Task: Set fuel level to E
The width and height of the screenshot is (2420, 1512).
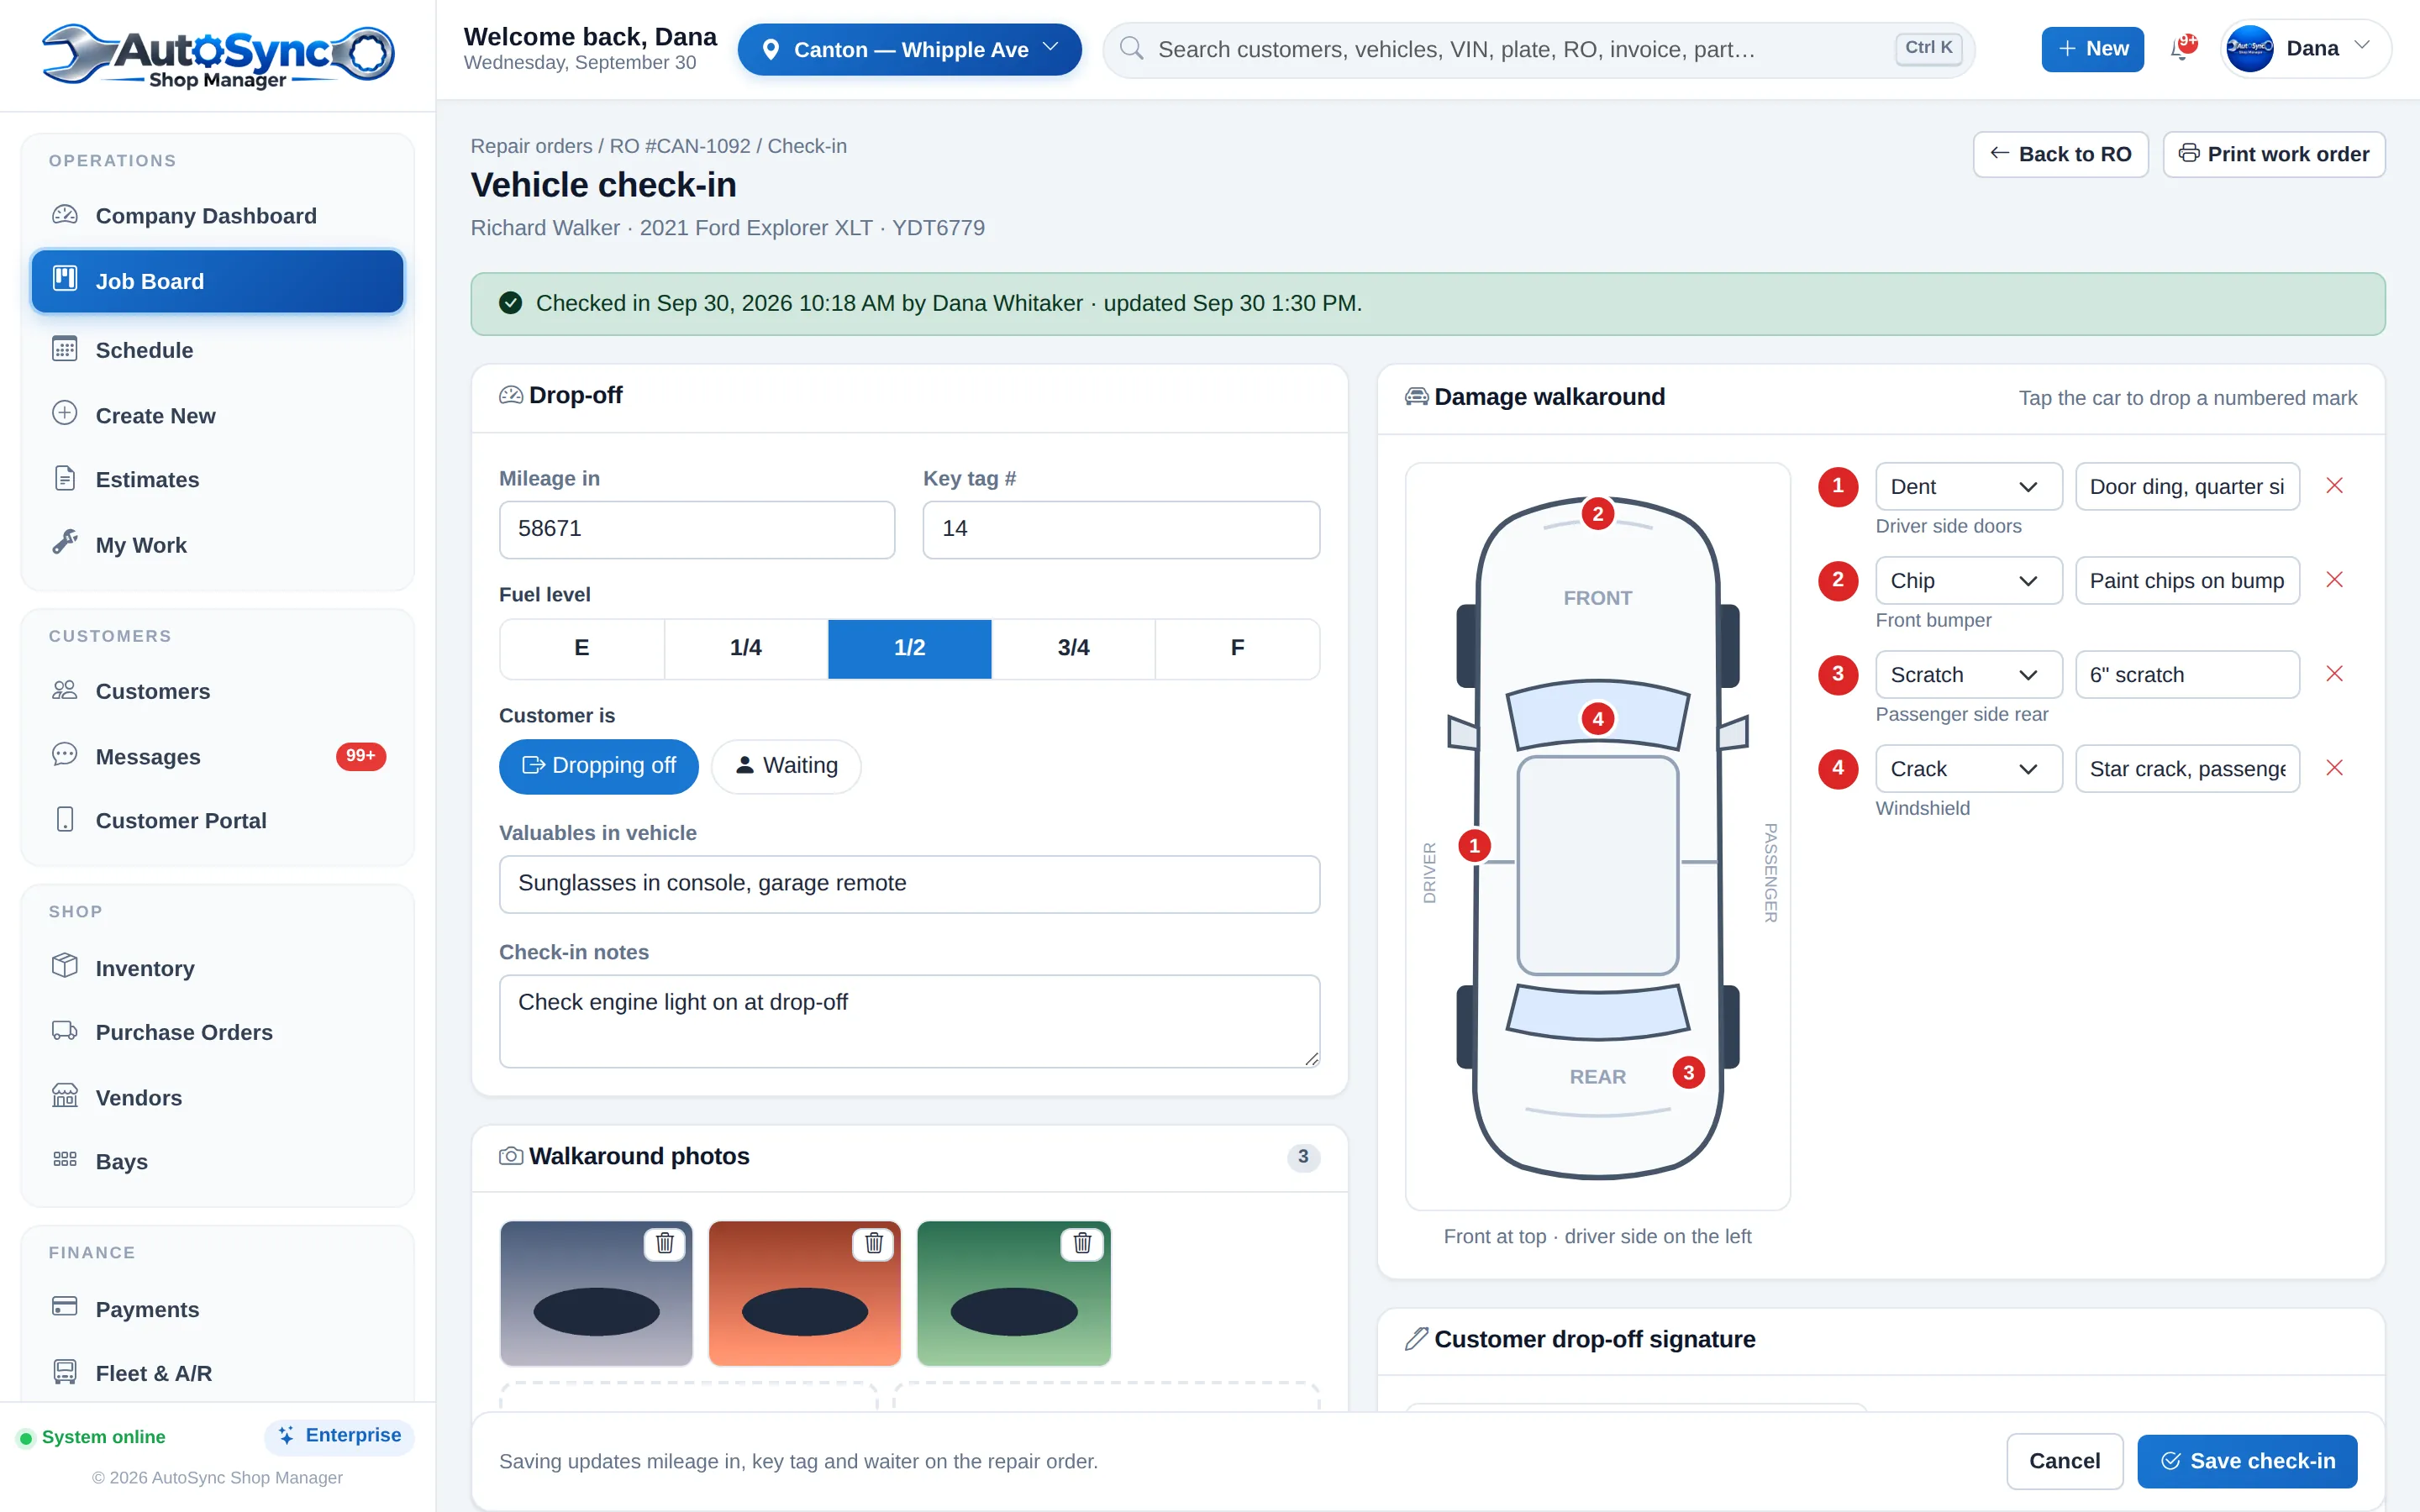Action: pyautogui.click(x=582, y=648)
